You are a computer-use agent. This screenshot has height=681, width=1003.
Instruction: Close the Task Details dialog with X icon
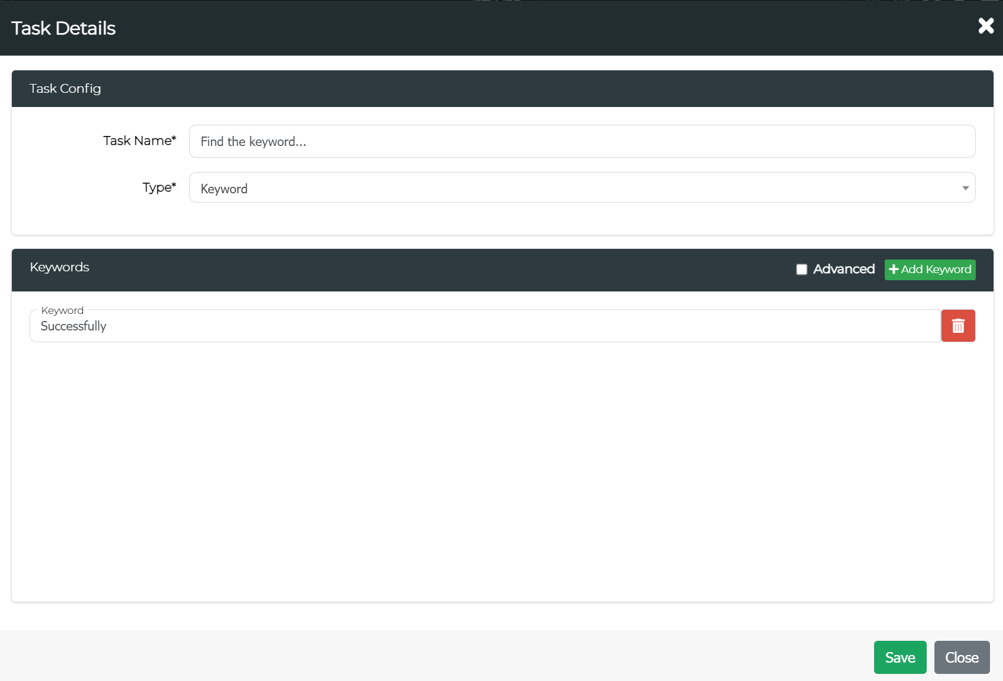986,25
